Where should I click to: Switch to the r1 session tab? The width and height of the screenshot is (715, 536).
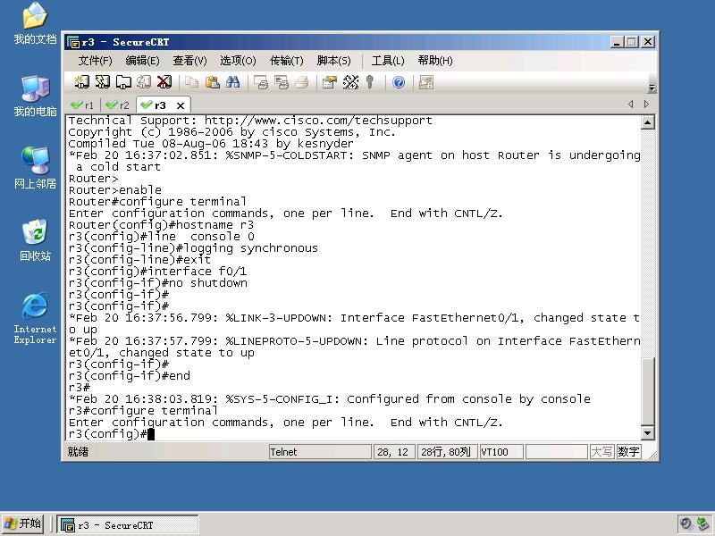coord(82,105)
